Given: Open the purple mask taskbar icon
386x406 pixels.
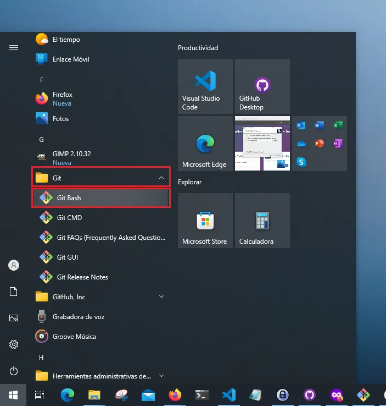Looking at the screenshot, I should click(337, 395).
